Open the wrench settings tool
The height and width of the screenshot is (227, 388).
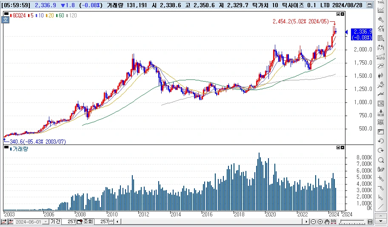pos(381,19)
